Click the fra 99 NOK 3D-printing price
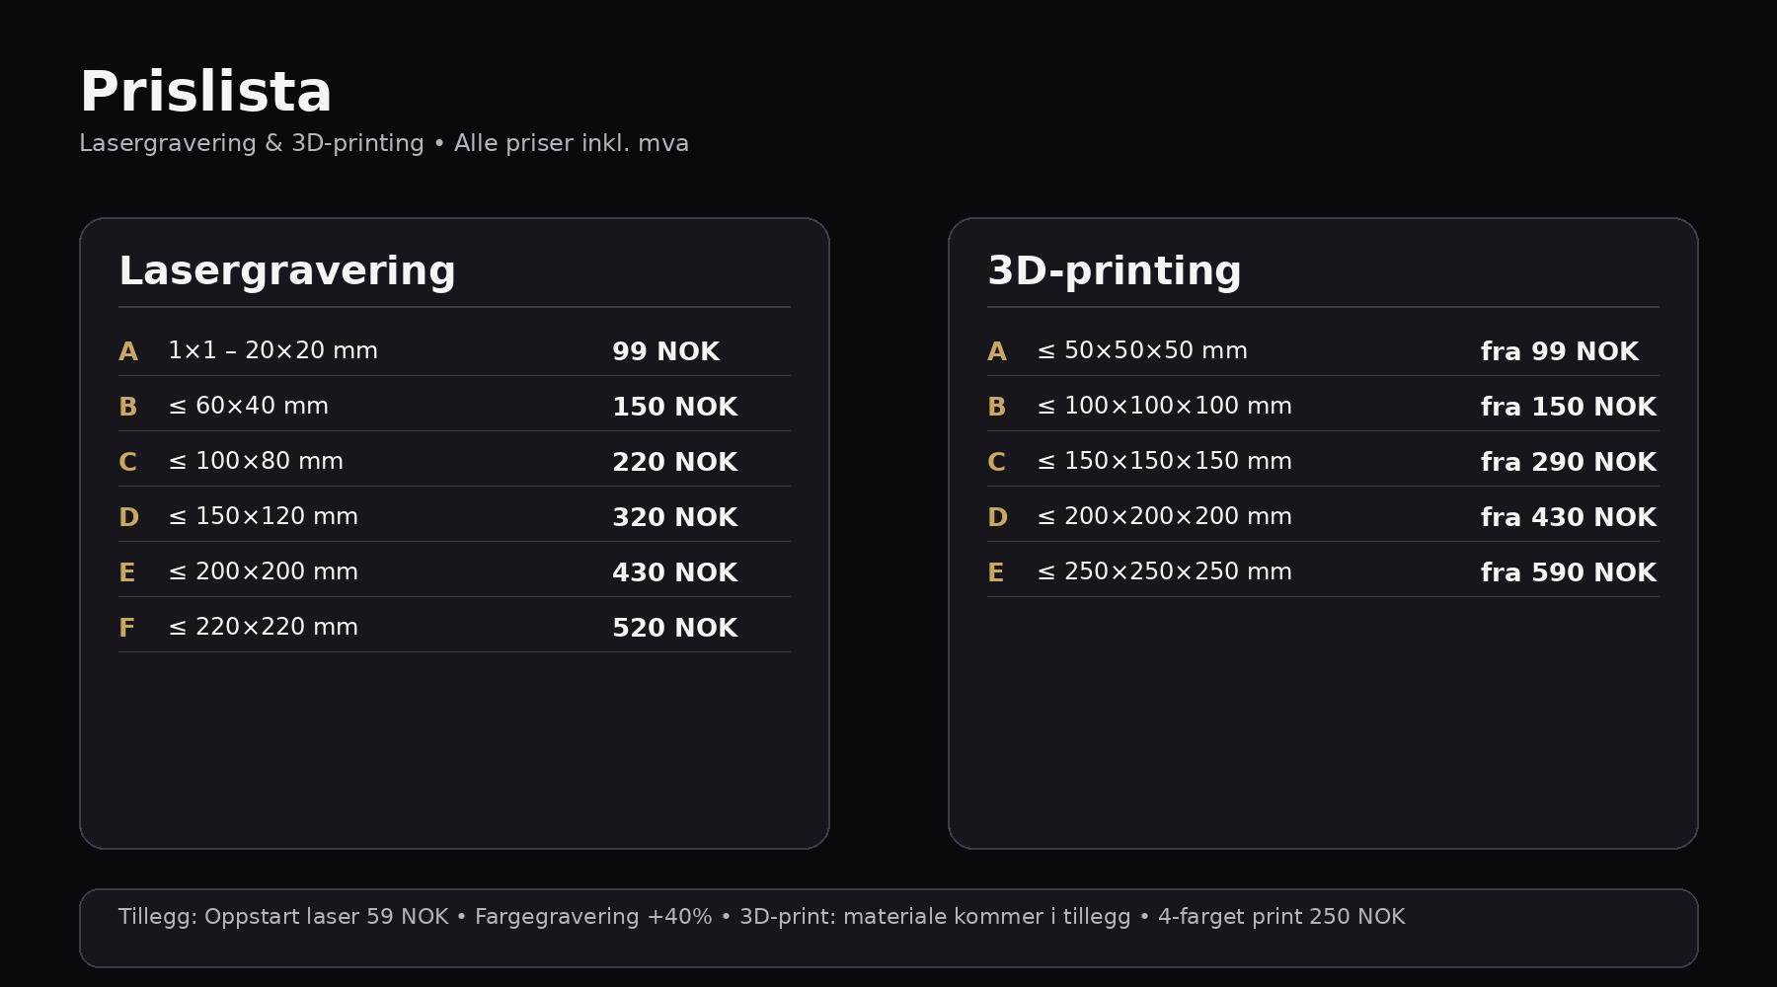Viewport: 1777px width, 987px height. (x=1559, y=352)
